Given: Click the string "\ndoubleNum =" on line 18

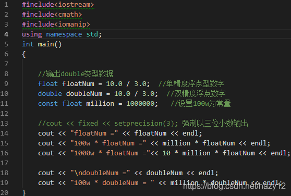Looking at the screenshot, I should click(100, 173).
